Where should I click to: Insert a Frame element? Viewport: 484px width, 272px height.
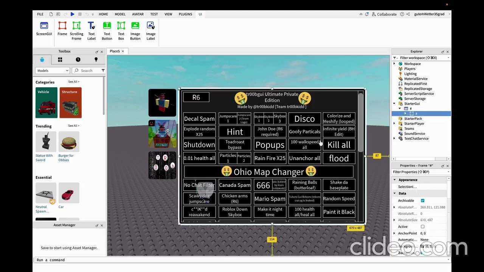click(62, 29)
